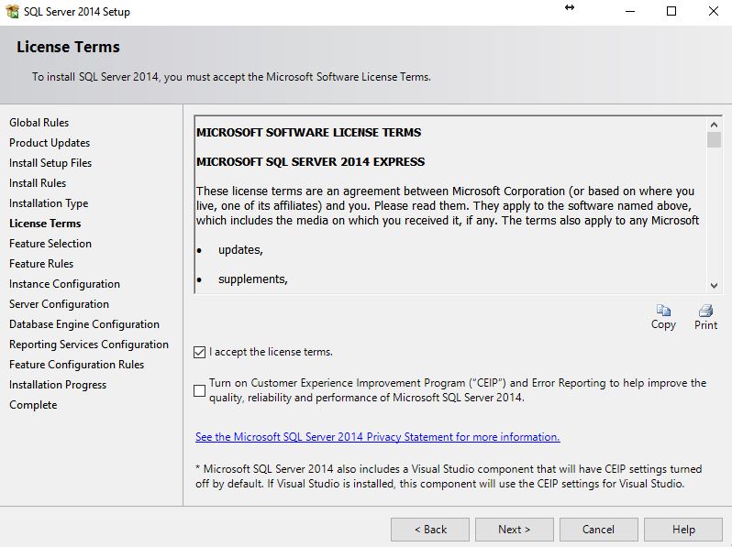
Task: Click the license text scroll down arrow
Action: 714,285
